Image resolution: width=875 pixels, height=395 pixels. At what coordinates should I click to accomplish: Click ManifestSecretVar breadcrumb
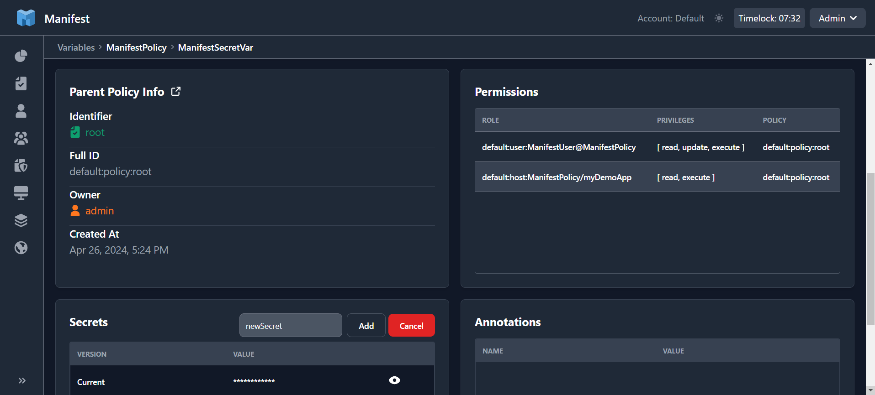click(216, 47)
